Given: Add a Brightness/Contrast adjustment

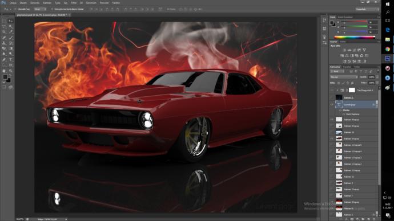Looking at the screenshot, I should pos(344,50).
